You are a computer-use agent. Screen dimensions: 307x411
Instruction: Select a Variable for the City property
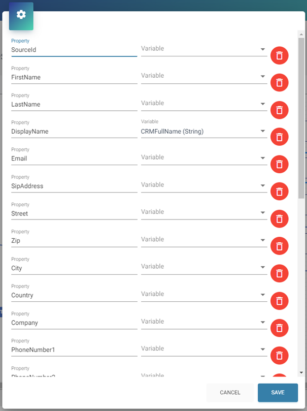coord(203,267)
